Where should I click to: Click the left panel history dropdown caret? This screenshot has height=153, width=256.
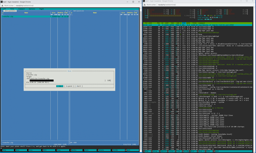pyautogui.click(x=67, y=11)
